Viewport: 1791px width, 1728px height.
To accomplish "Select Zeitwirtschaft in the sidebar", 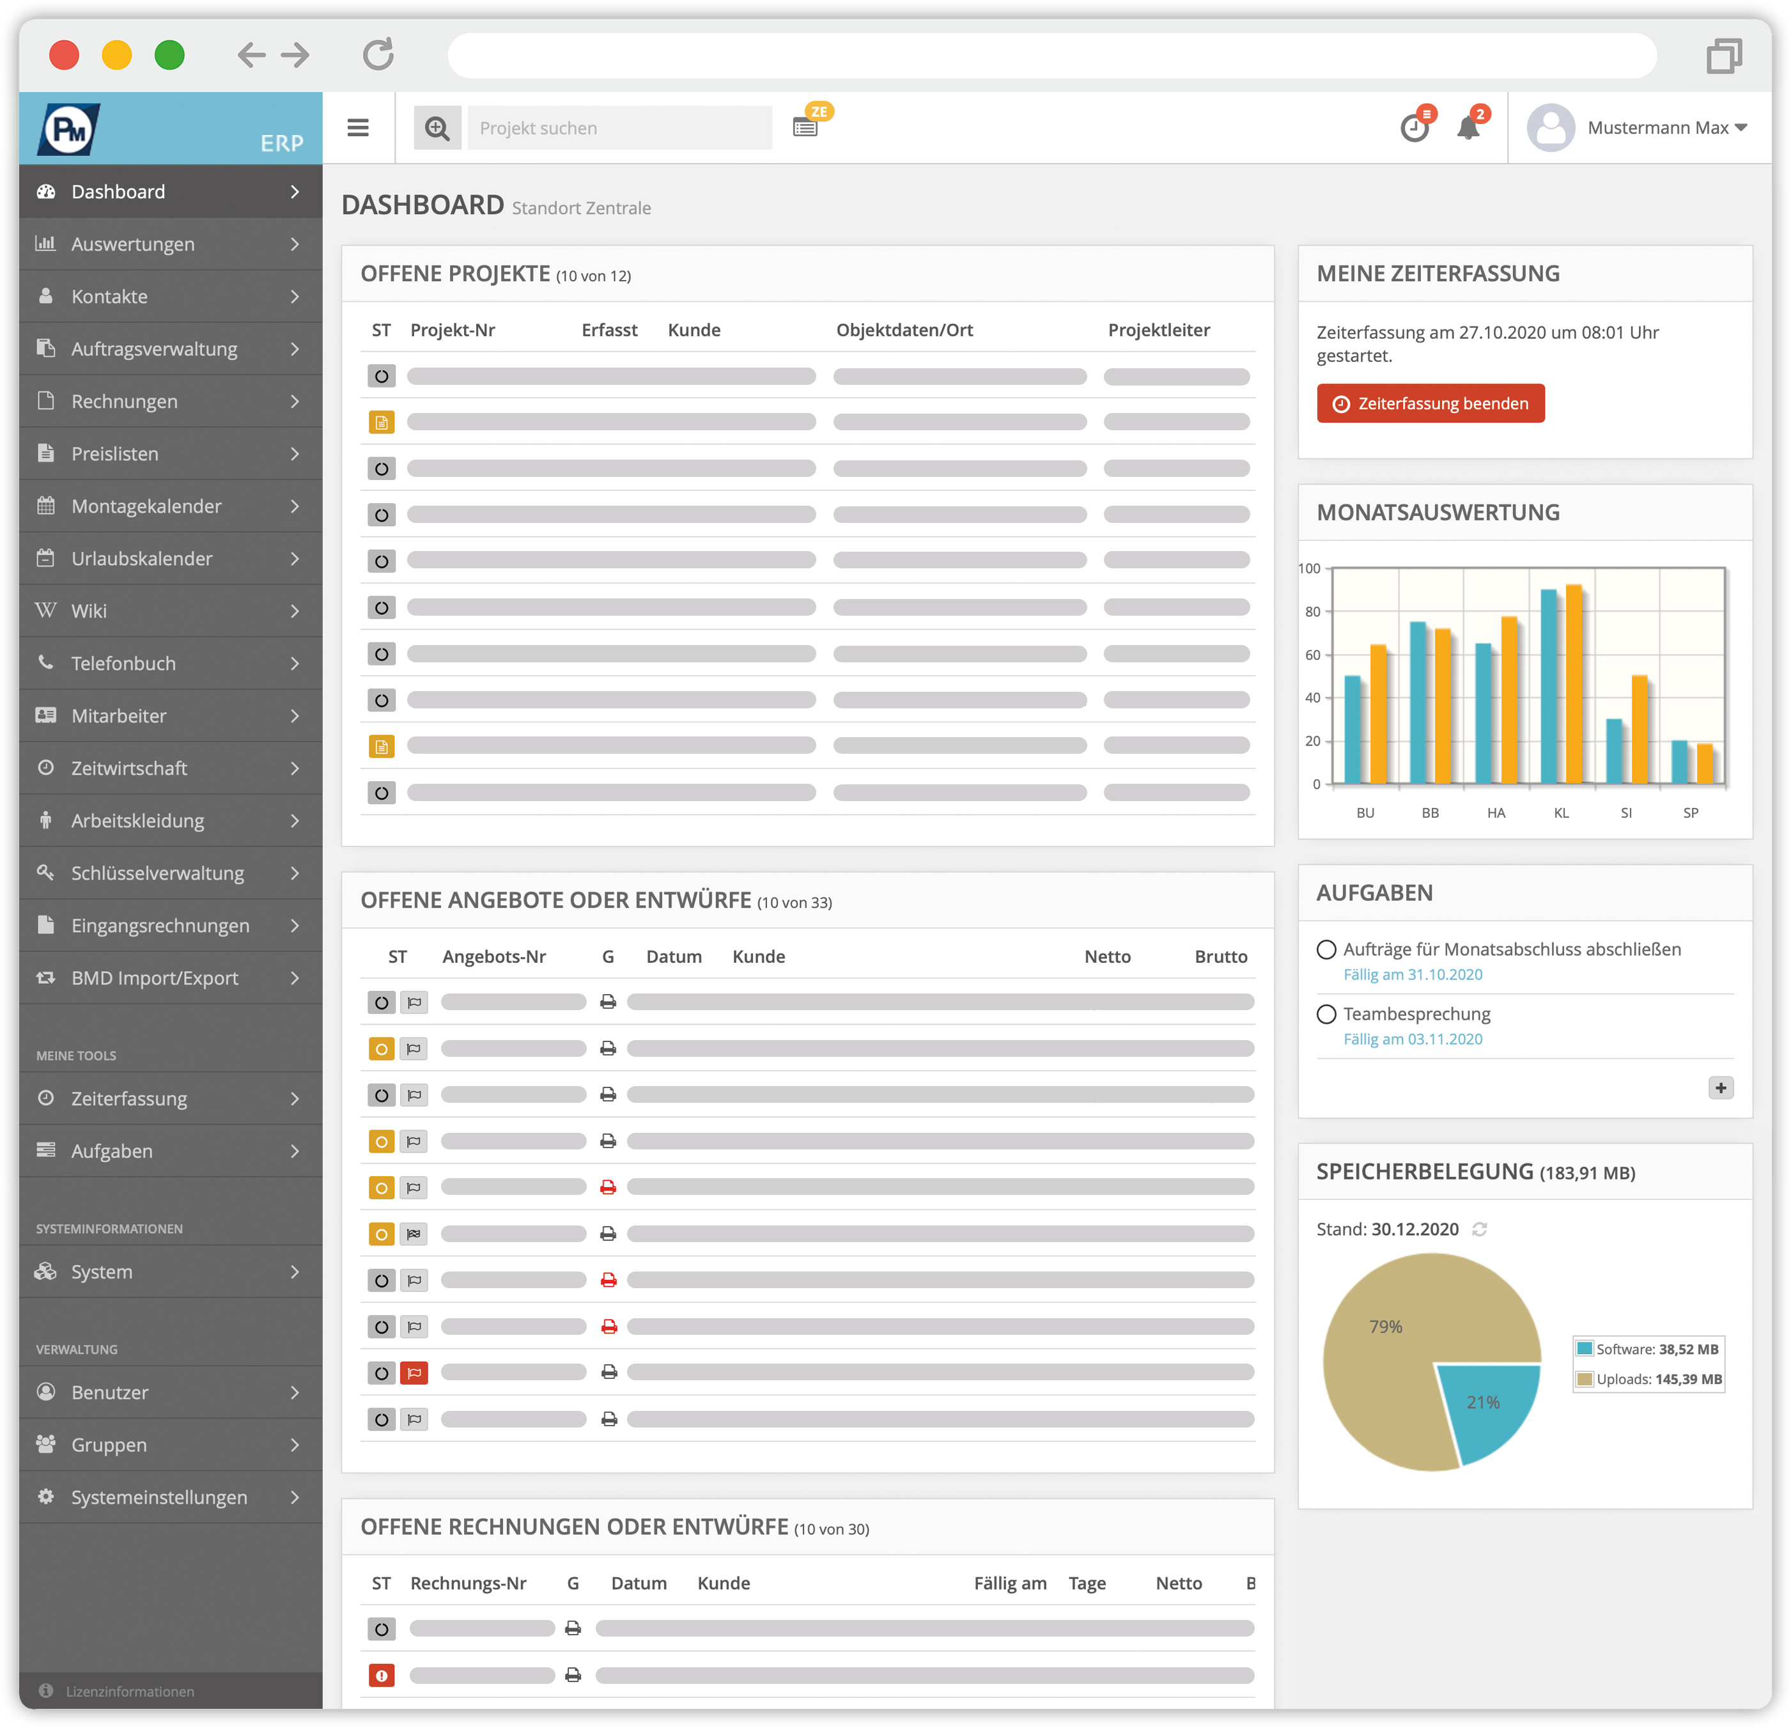I will [129, 768].
